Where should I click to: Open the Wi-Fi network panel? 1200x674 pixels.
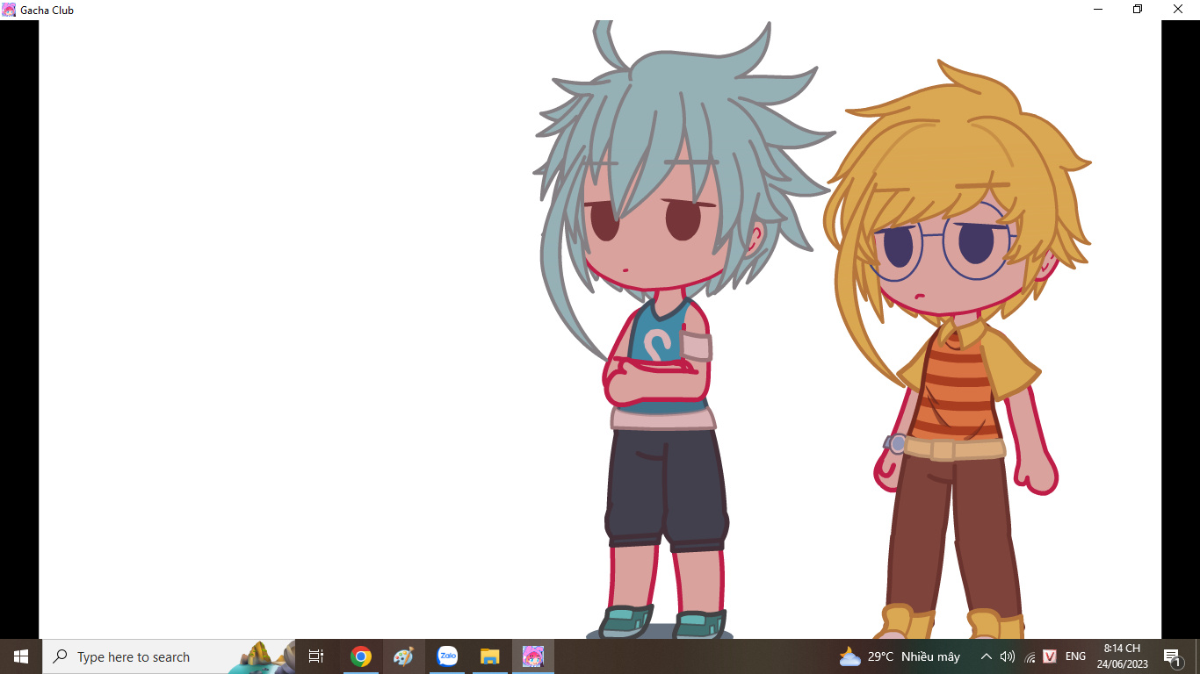tap(1029, 656)
